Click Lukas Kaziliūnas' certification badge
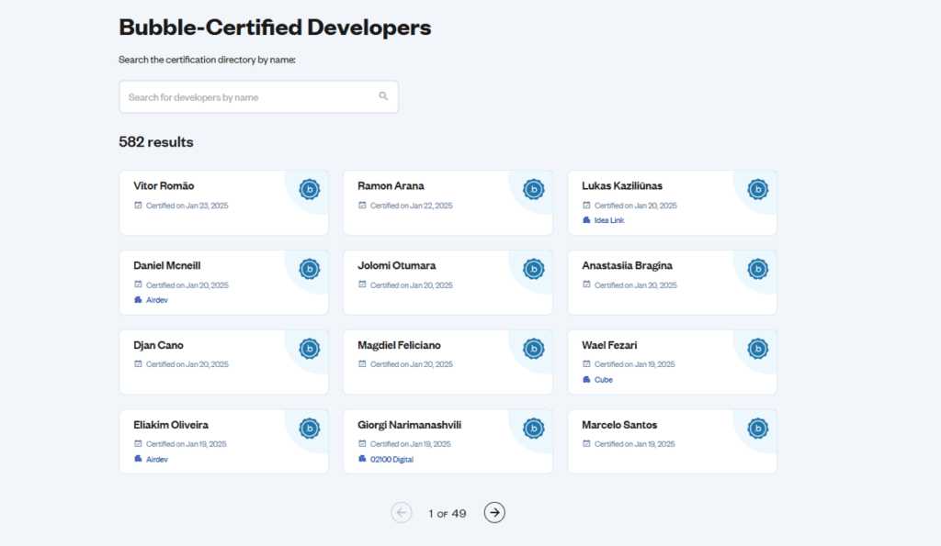This screenshot has width=941, height=546. [758, 189]
